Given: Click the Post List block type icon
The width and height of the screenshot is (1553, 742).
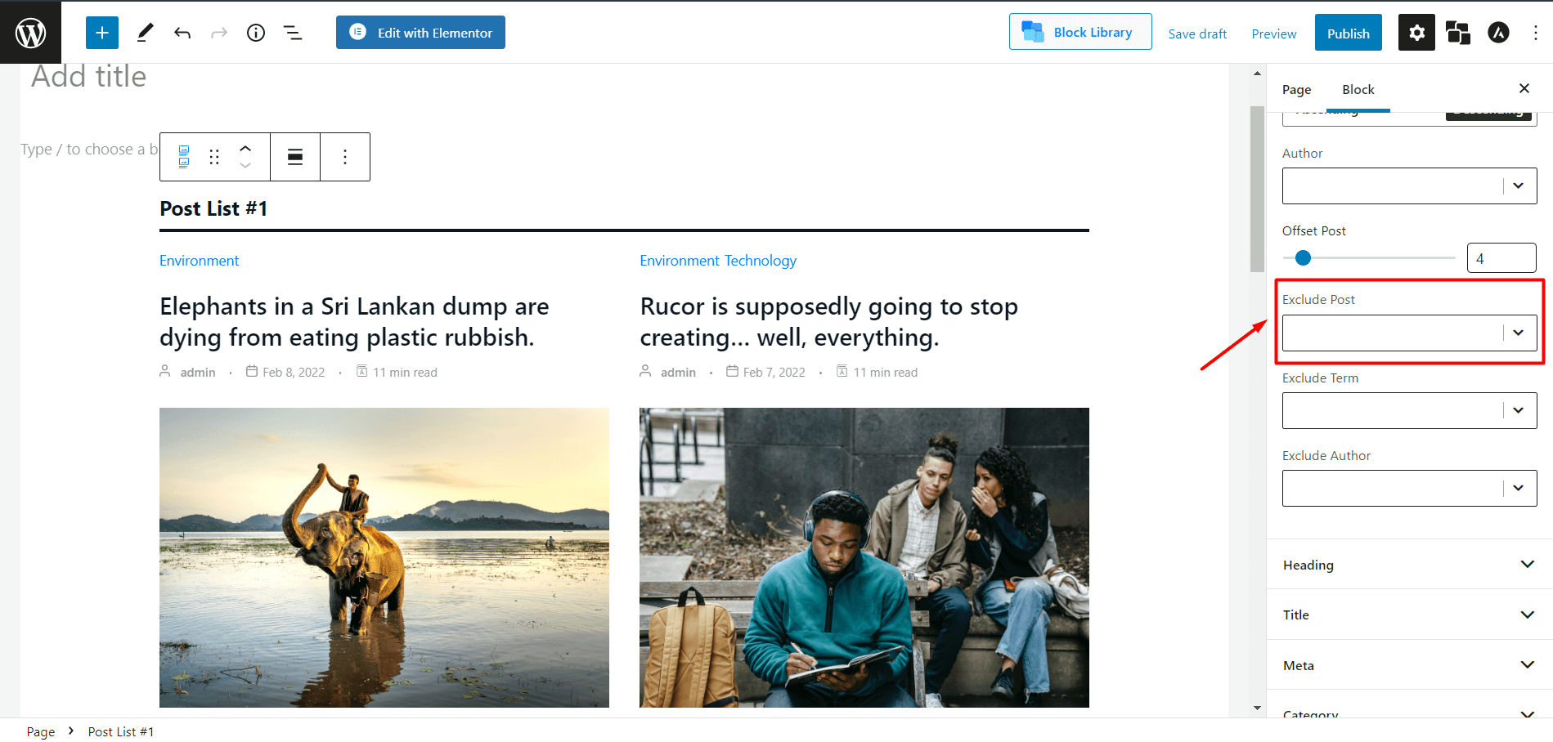Looking at the screenshot, I should click(x=184, y=157).
